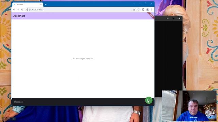This screenshot has height=122, width=218.
Task: Share this page icon in address bar
Action: (134, 9)
